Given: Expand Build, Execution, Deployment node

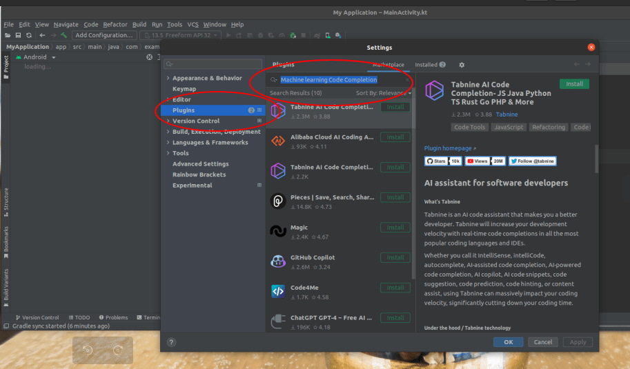Looking at the screenshot, I should [x=168, y=132].
